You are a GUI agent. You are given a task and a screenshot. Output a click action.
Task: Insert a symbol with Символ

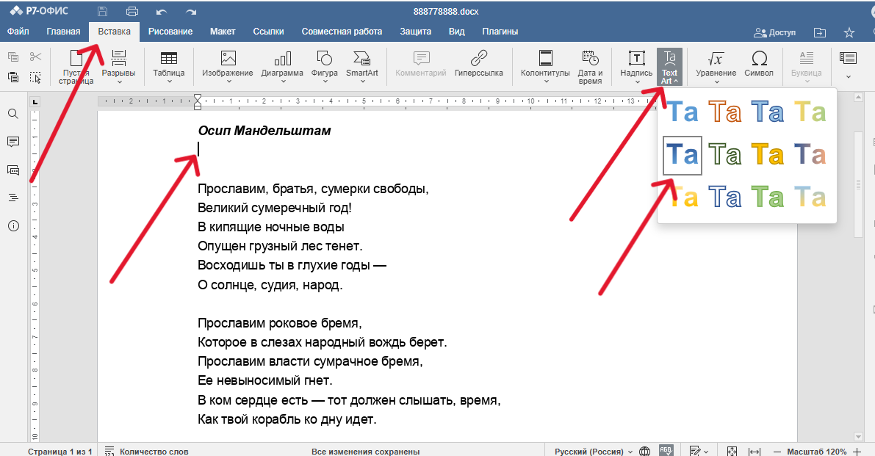pyautogui.click(x=759, y=59)
